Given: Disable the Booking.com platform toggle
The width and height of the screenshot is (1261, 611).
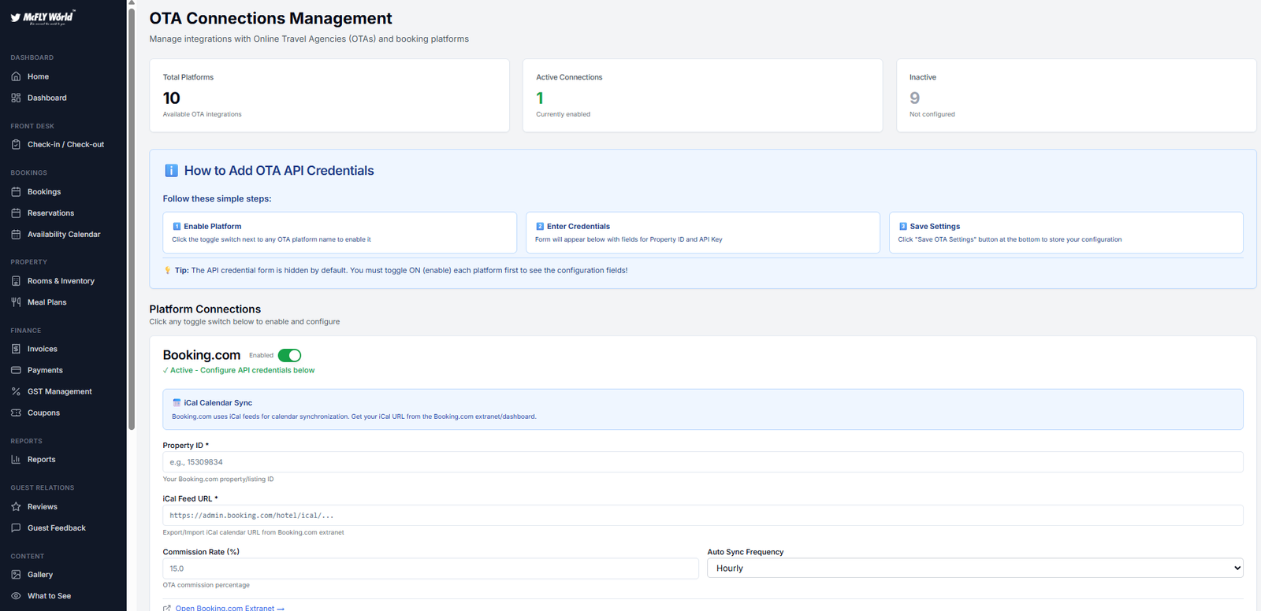Looking at the screenshot, I should coord(289,355).
